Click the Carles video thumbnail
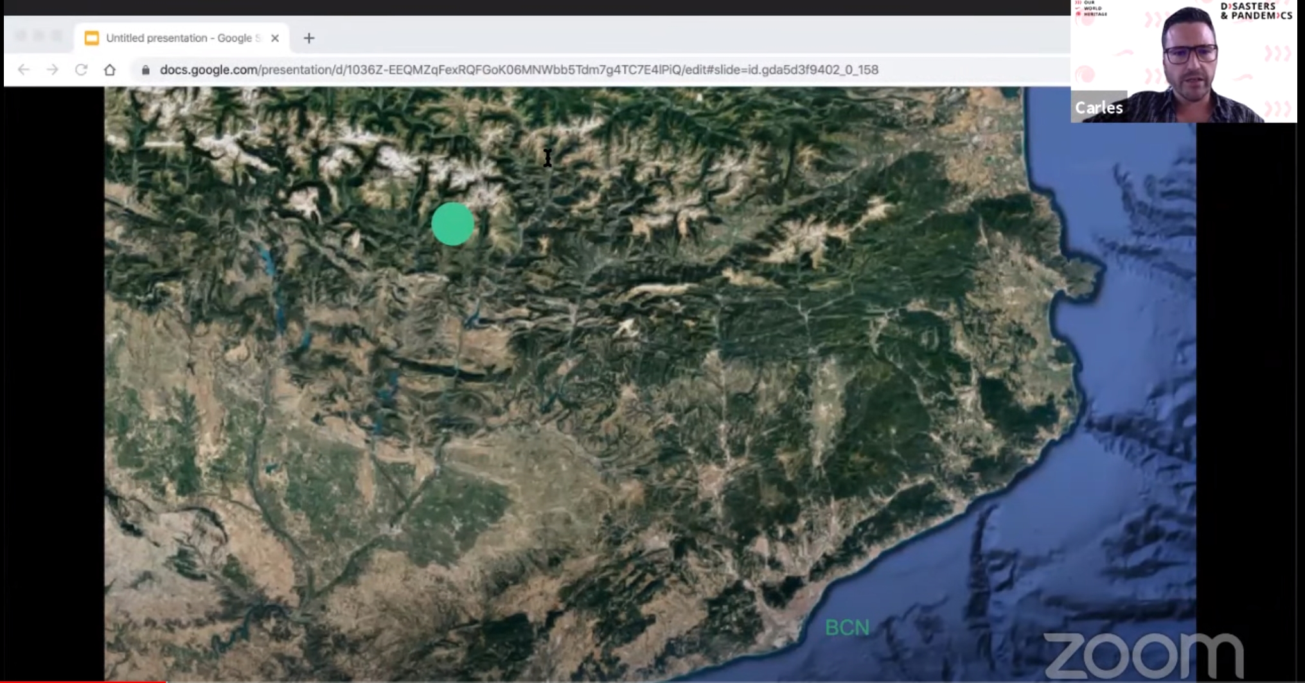This screenshot has height=683, width=1305. (x=1184, y=61)
